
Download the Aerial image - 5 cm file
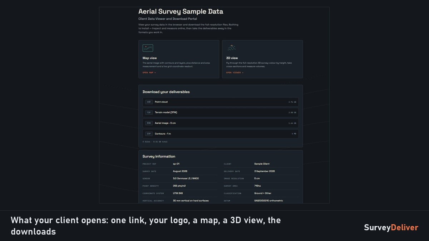pos(221,123)
